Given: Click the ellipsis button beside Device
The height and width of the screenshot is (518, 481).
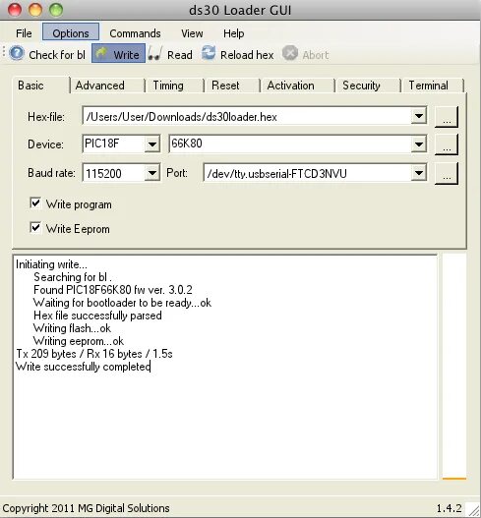Looking at the screenshot, I should [447, 144].
